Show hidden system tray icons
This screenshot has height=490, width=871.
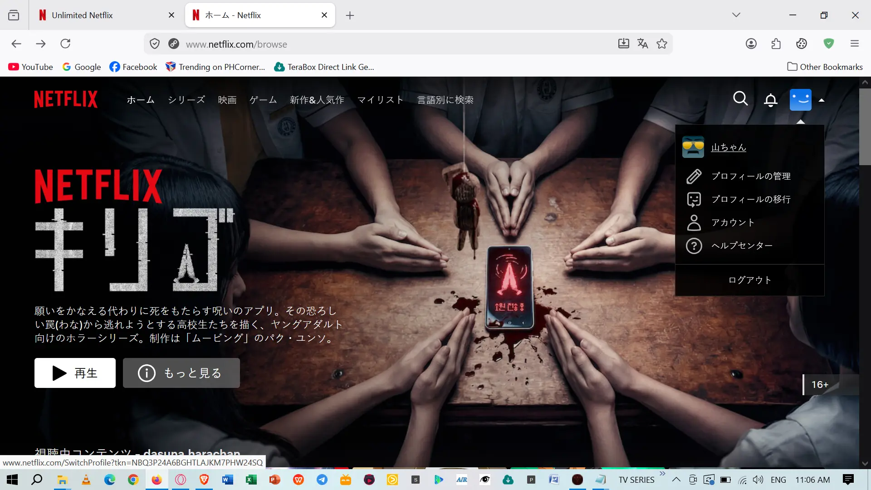(x=676, y=480)
